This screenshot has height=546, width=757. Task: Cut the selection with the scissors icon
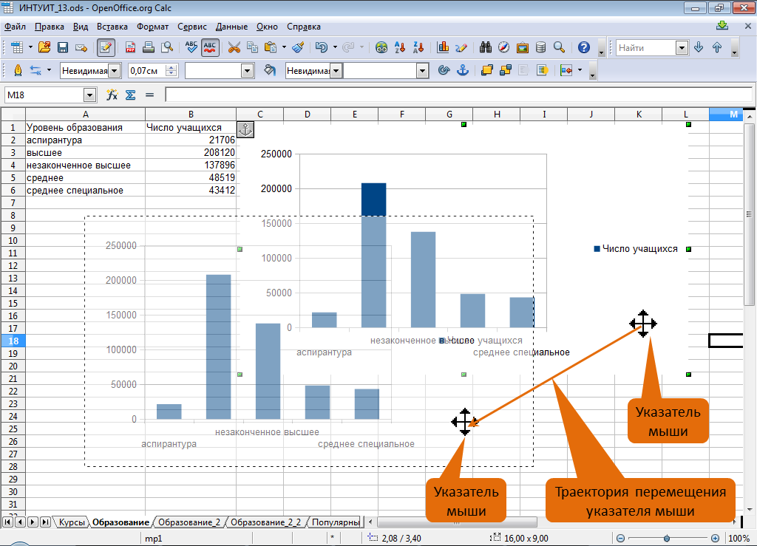(234, 47)
